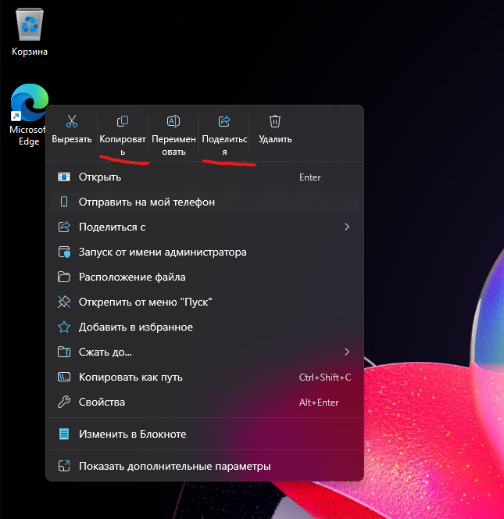The width and height of the screenshot is (504, 519).
Task: Click the Ctrl+Shift+C shortcut text
Action: coord(325,378)
